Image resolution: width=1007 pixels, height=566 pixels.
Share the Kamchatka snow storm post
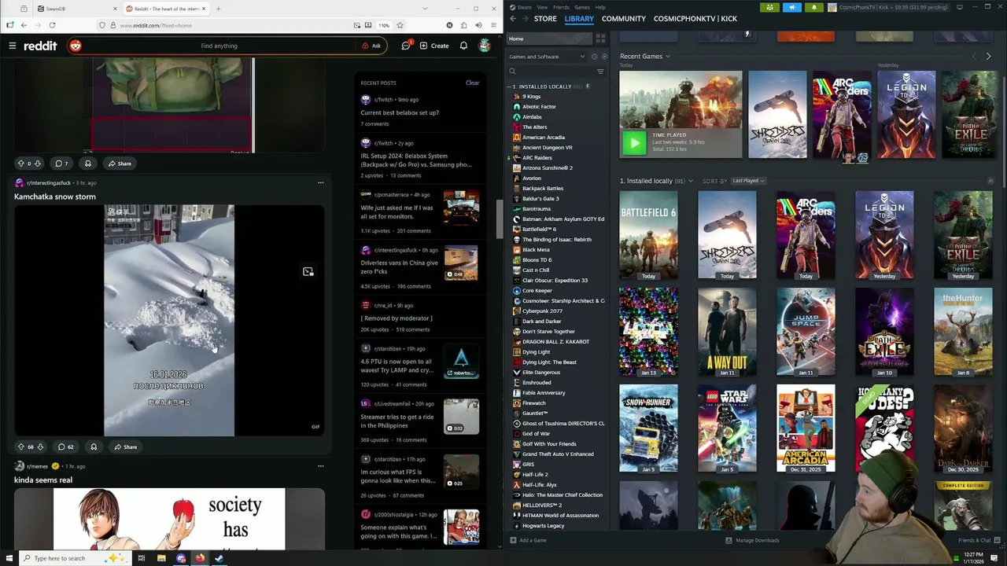[x=125, y=447]
